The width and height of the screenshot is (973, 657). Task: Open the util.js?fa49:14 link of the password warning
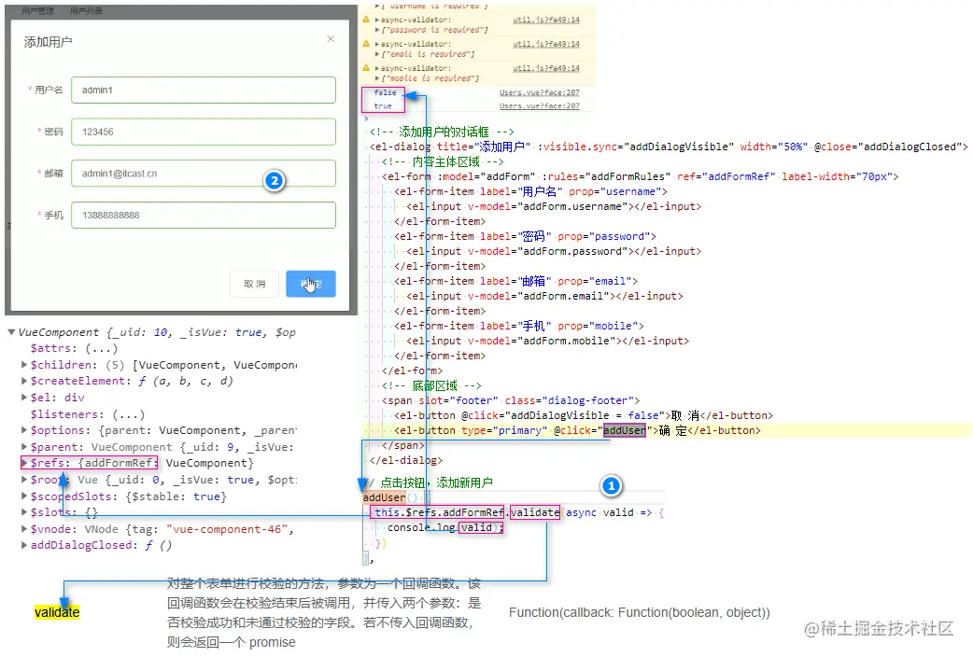(546, 20)
